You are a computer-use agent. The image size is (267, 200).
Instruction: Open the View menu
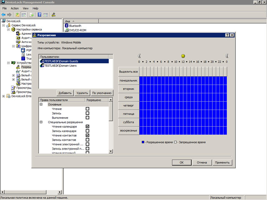point(25,8)
